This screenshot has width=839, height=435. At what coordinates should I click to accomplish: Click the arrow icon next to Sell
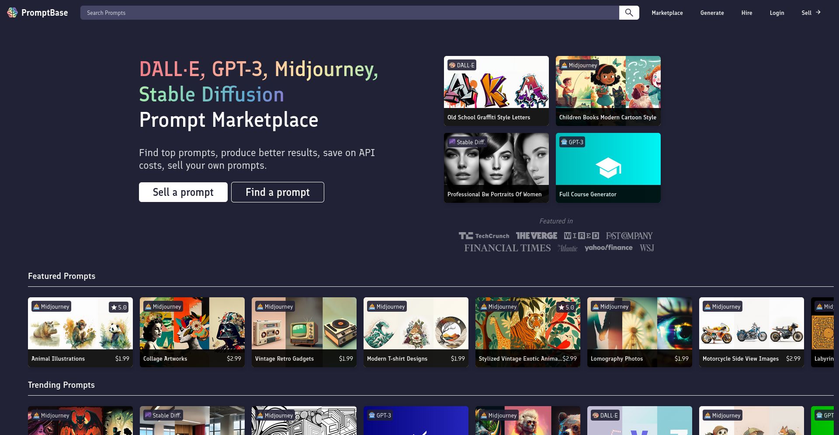click(x=818, y=12)
